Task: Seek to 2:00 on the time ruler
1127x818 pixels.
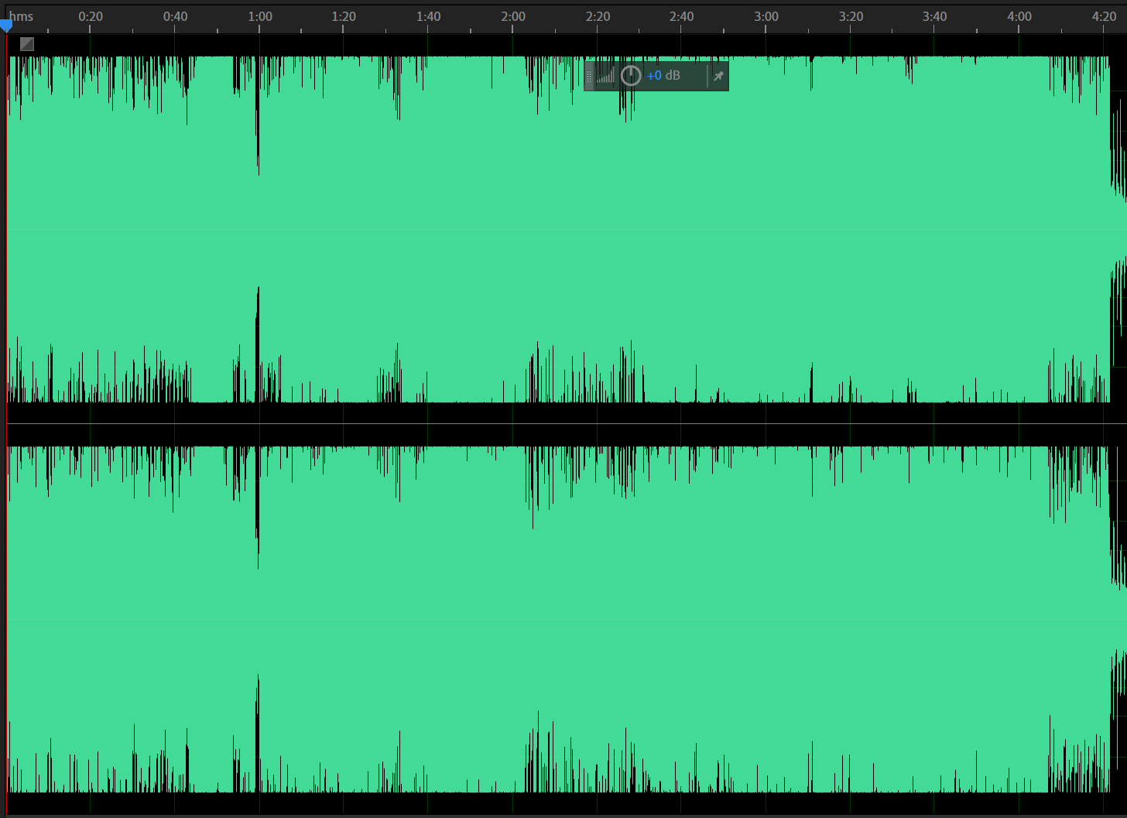Action: pos(513,16)
